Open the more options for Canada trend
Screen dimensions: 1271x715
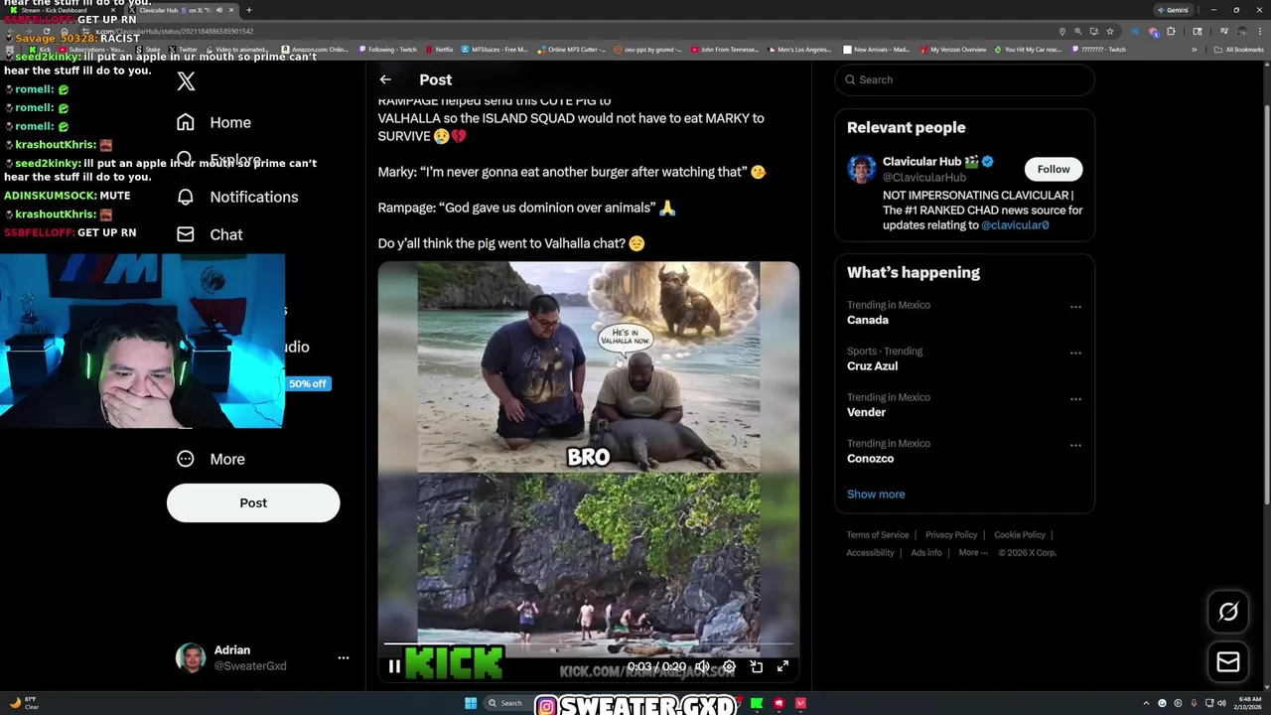coord(1075,307)
